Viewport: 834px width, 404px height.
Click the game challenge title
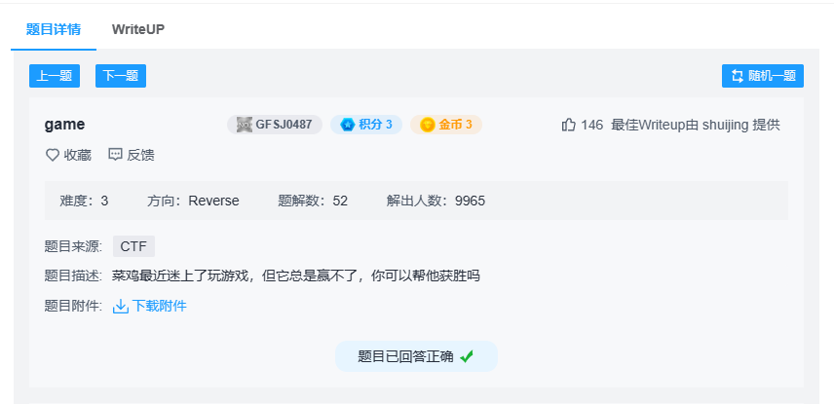(64, 125)
